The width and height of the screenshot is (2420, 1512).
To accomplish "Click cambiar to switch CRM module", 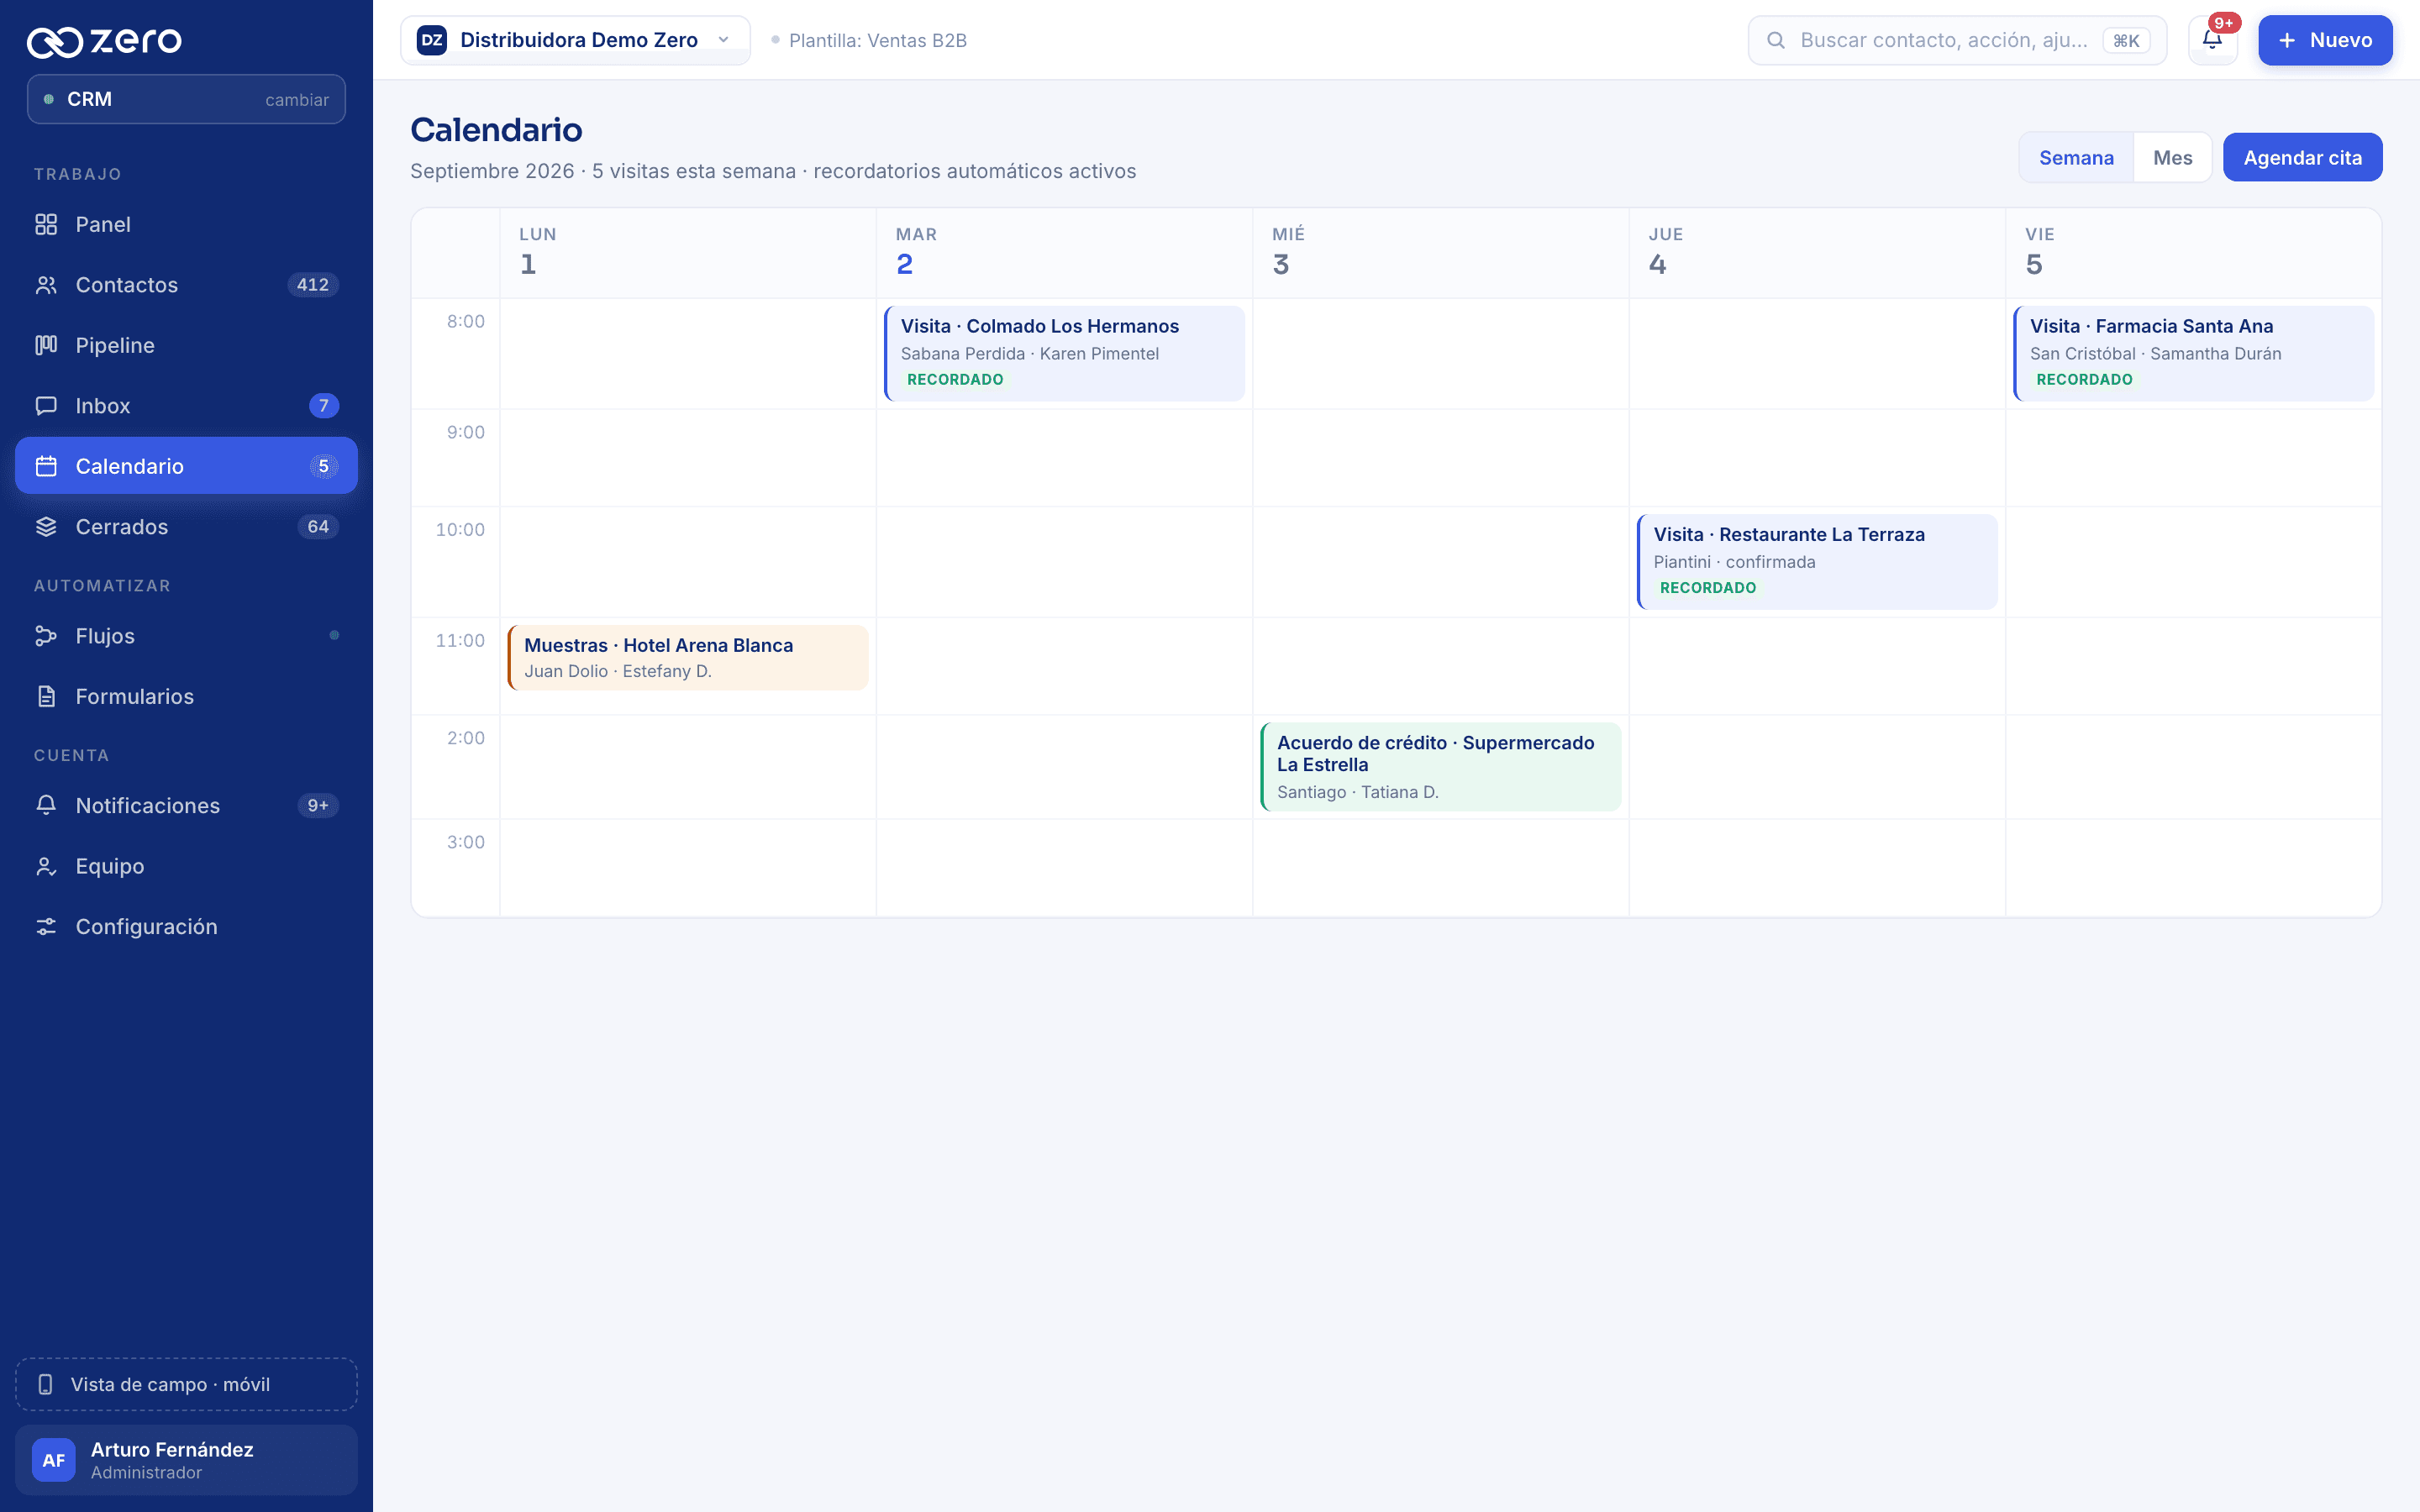I will point(297,99).
